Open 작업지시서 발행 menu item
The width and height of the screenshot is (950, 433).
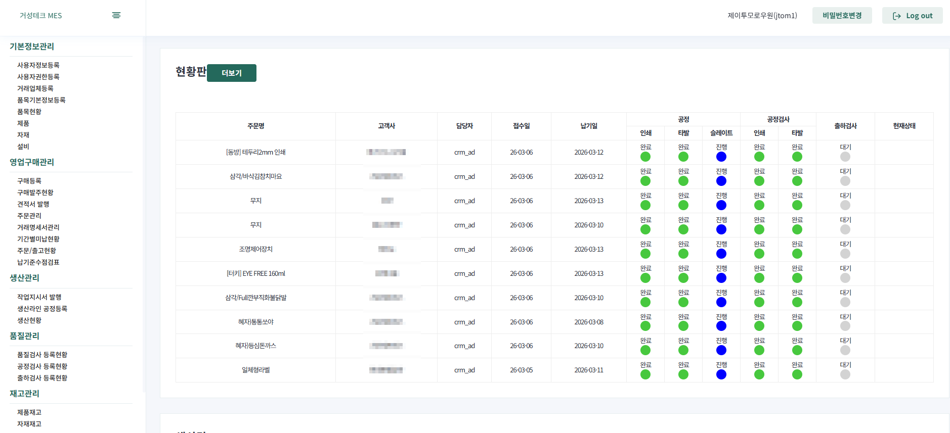coord(39,297)
